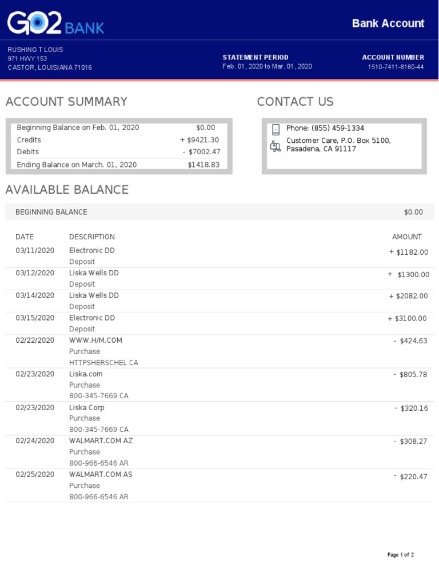The image size is (439, 585).
Task: Click the mailbox icon beside Customer Care
Action: click(276, 146)
